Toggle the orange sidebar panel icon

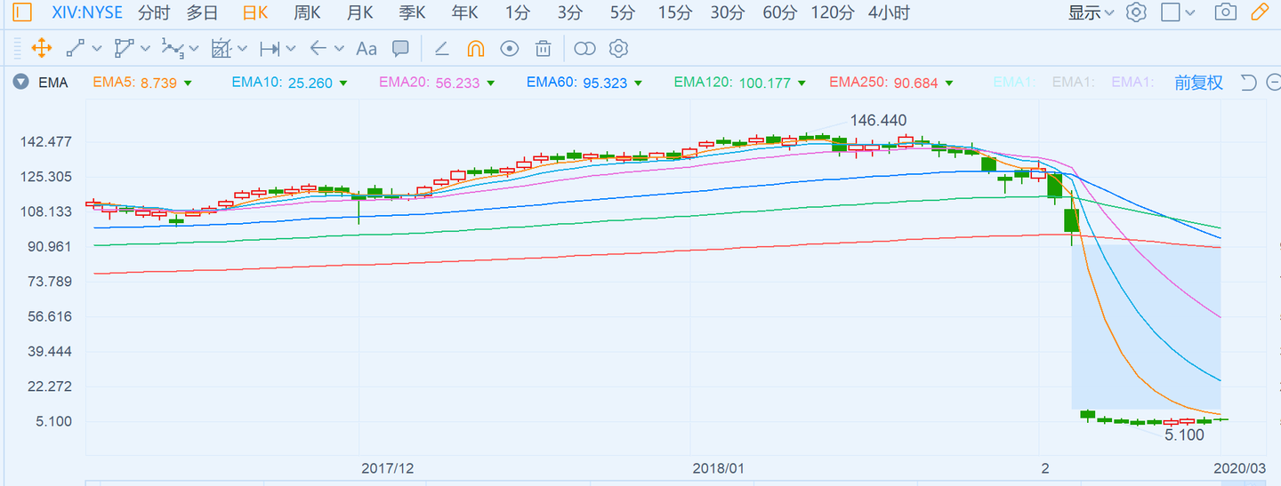[23, 12]
